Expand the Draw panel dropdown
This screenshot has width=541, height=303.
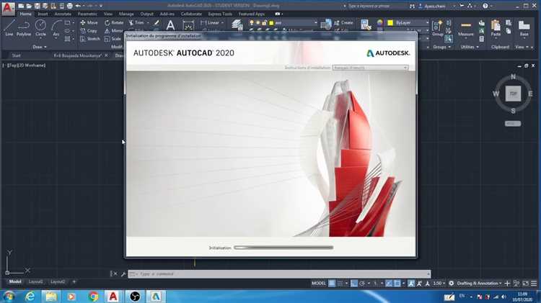point(40,47)
